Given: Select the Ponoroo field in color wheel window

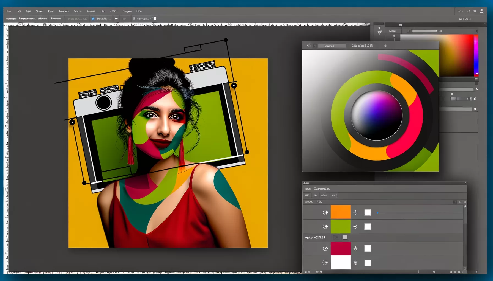Looking at the screenshot, I should pos(332,46).
